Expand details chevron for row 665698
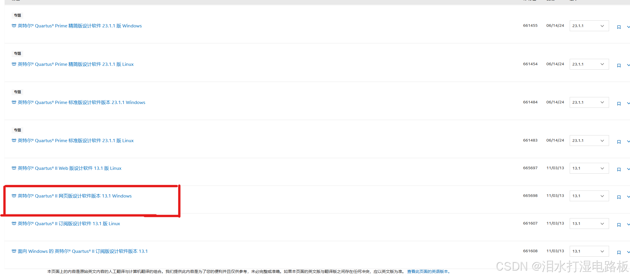This screenshot has width=630, height=277. (x=628, y=197)
